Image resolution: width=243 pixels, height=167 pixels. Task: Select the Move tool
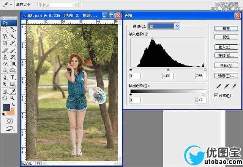(13, 30)
